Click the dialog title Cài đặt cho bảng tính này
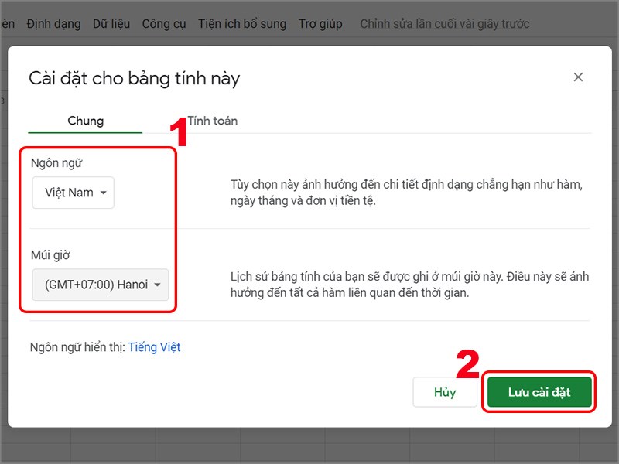 135,78
